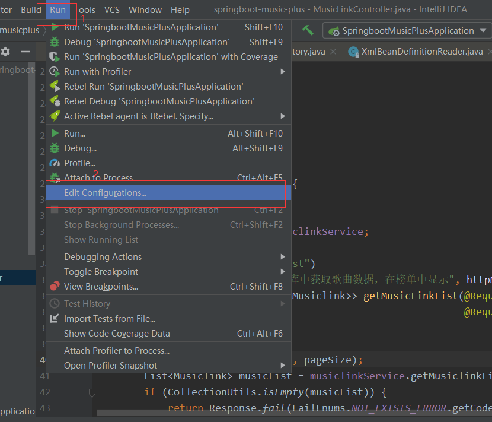Select Show Code Coverage Data entry
Screen dimensions: 492x422
coord(168,333)
